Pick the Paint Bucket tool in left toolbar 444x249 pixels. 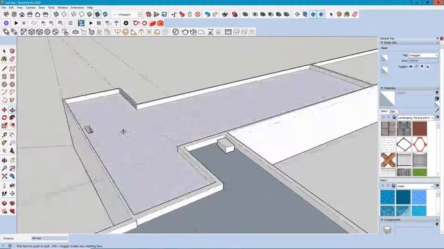tap(4, 59)
